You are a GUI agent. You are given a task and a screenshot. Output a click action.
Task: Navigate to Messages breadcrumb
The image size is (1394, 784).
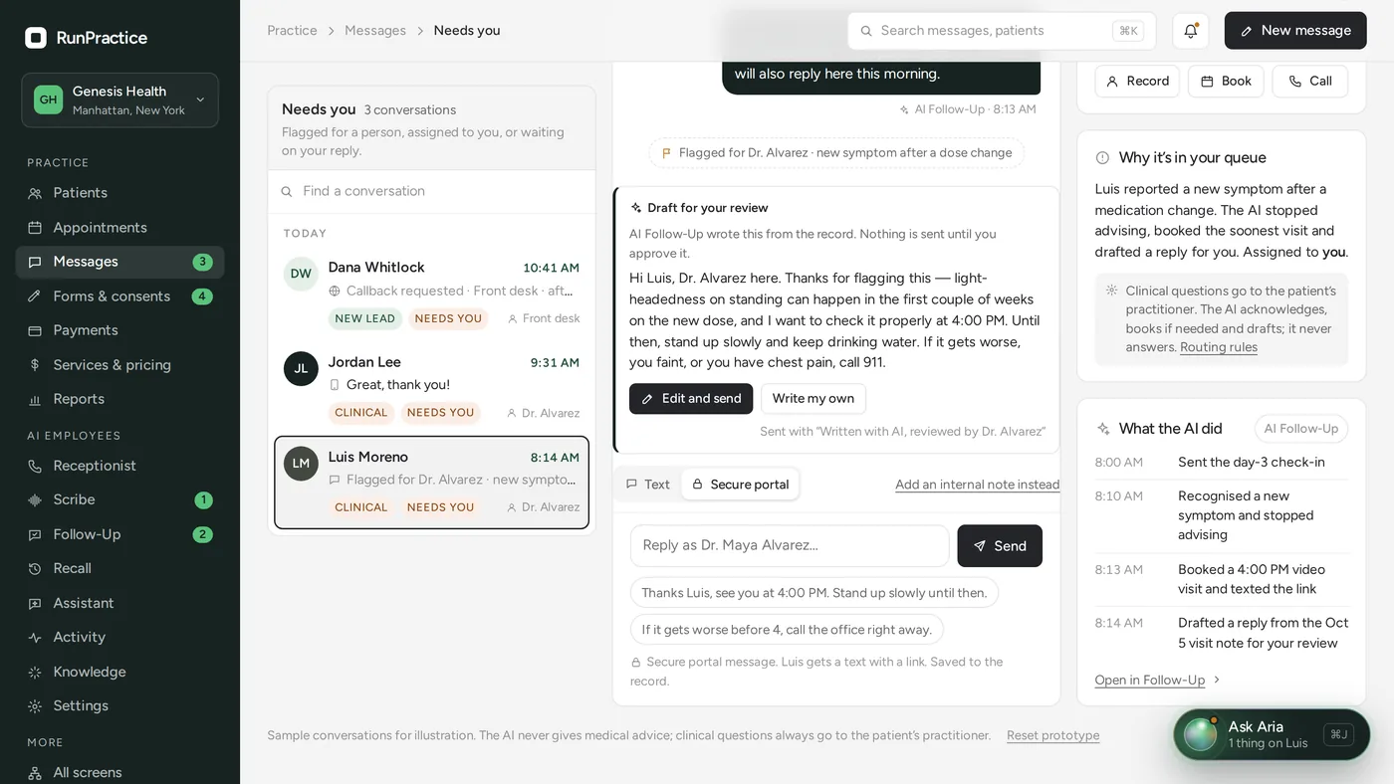(375, 31)
